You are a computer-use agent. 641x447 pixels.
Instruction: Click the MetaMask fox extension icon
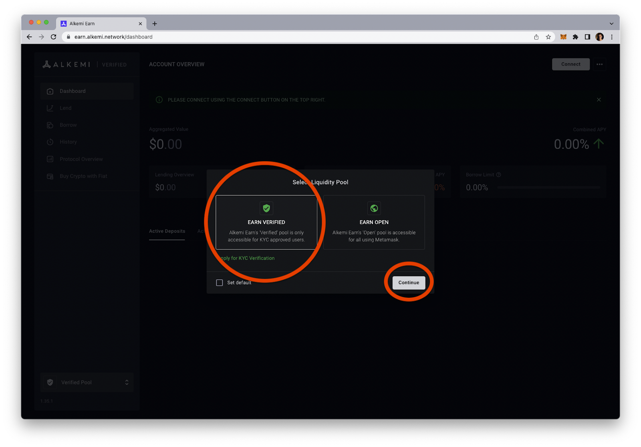pyautogui.click(x=563, y=37)
